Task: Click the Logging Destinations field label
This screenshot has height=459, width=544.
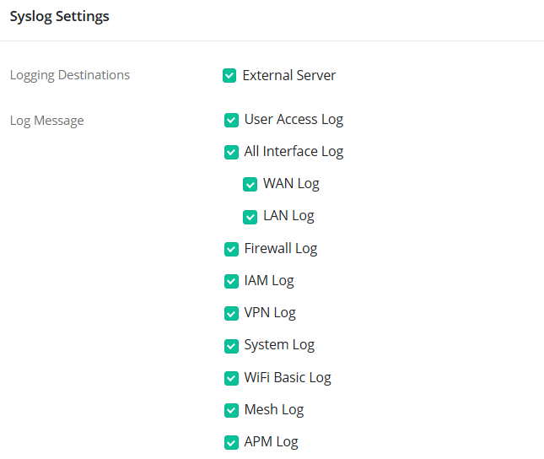Action: coord(70,75)
